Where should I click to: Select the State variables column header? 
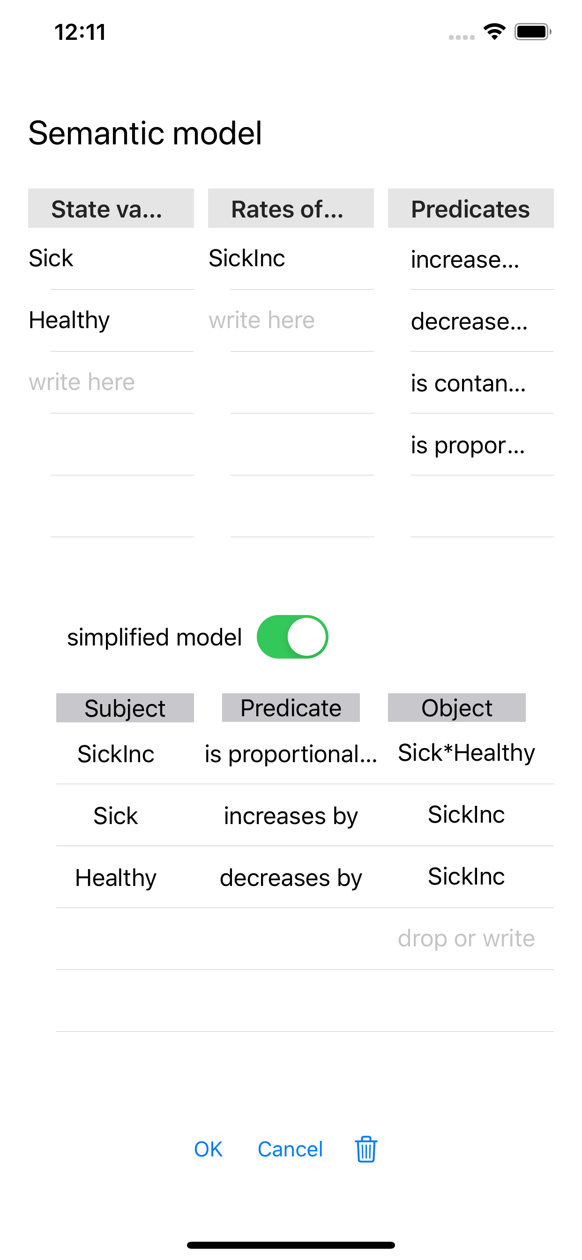click(x=111, y=209)
